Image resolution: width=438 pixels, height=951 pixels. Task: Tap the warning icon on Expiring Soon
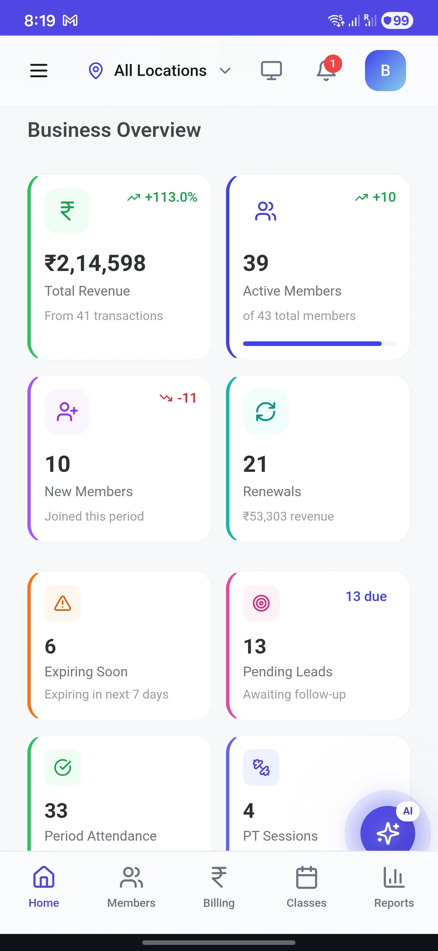click(x=63, y=603)
